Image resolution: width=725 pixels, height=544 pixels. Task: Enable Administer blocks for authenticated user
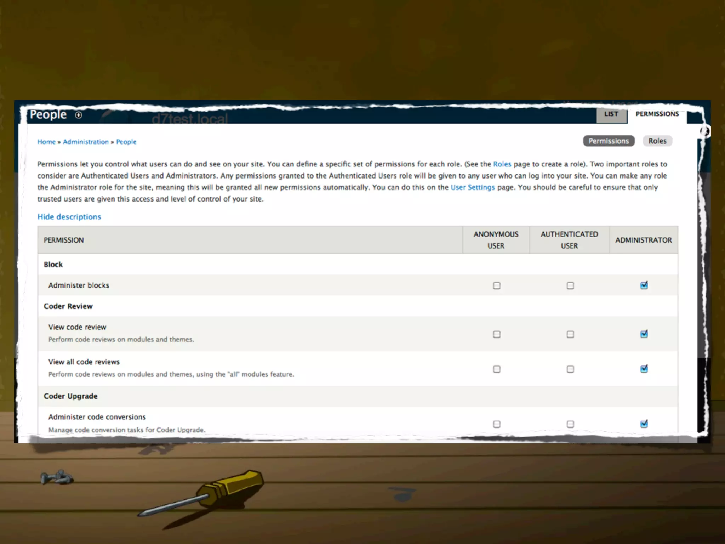570,285
